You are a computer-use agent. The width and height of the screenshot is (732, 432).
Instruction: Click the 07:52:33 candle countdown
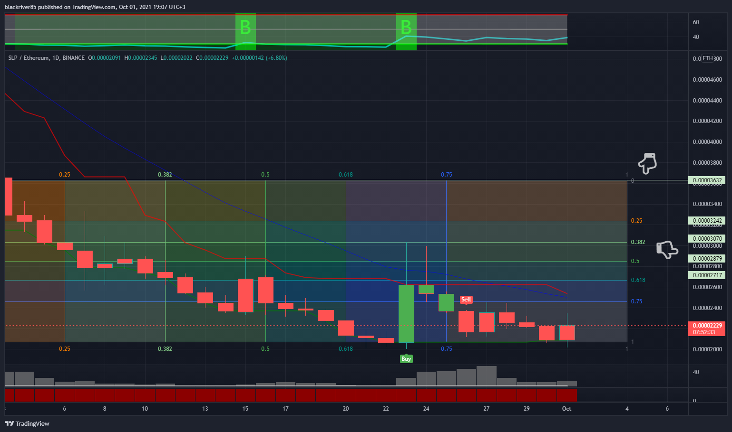[x=704, y=332]
